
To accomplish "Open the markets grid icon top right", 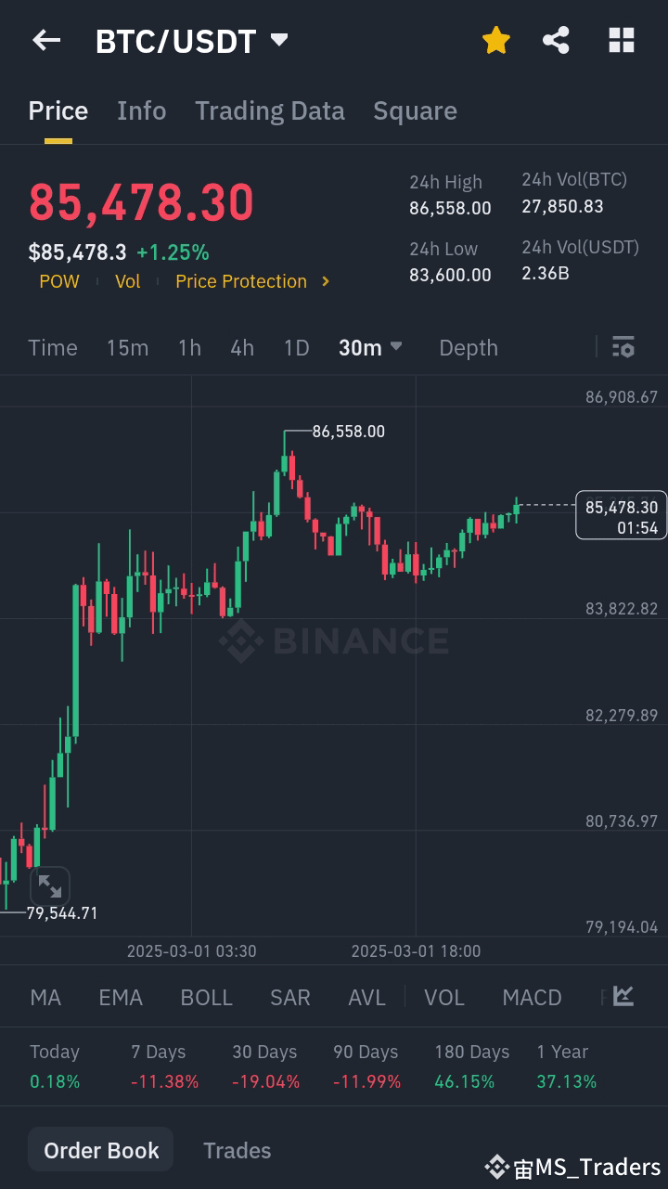I will pos(620,40).
